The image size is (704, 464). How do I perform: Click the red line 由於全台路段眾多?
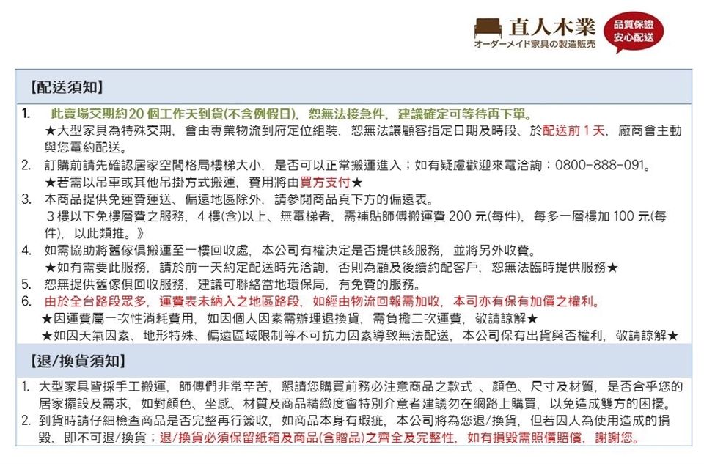323,301
